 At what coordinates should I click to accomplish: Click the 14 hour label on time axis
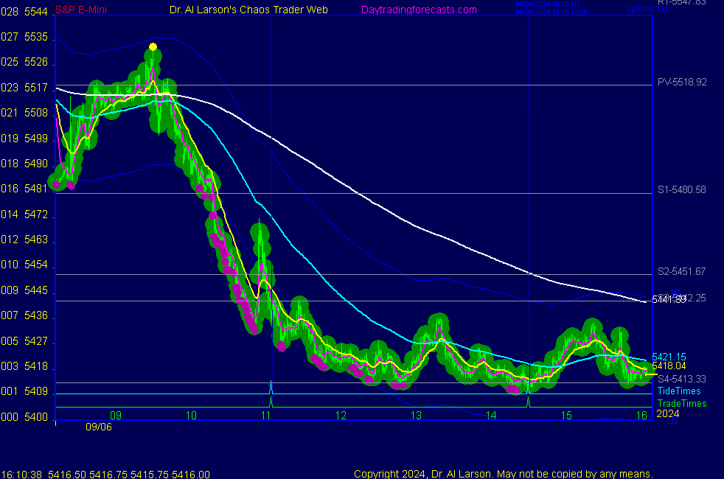click(491, 416)
